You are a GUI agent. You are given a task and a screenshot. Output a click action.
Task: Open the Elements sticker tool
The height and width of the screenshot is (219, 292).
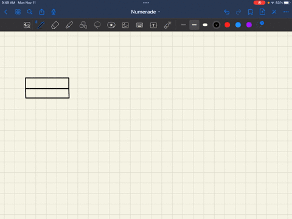pyautogui.click(x=111, y=25)
